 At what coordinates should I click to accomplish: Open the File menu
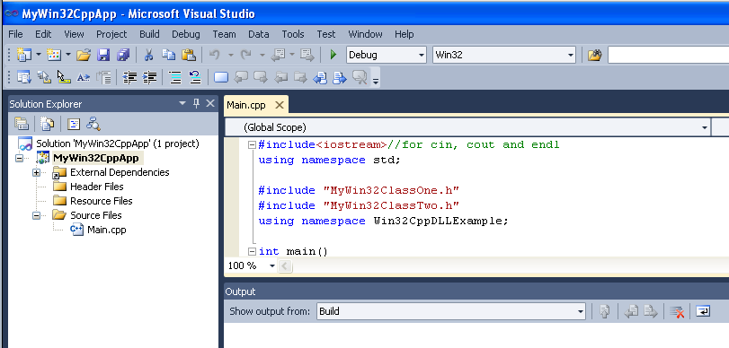tap(15, 34)
